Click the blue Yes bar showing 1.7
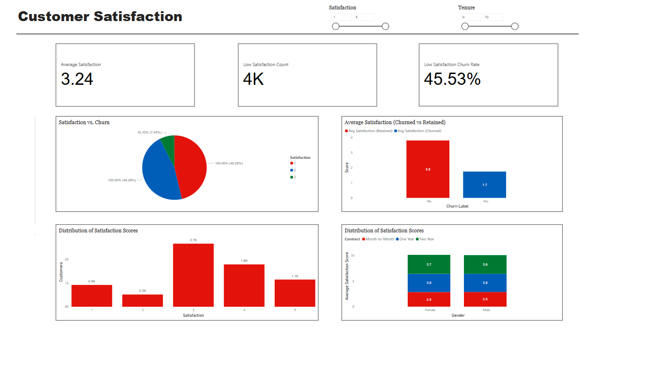The height and width of the screenshot is (379, 657). coord(485,185)
